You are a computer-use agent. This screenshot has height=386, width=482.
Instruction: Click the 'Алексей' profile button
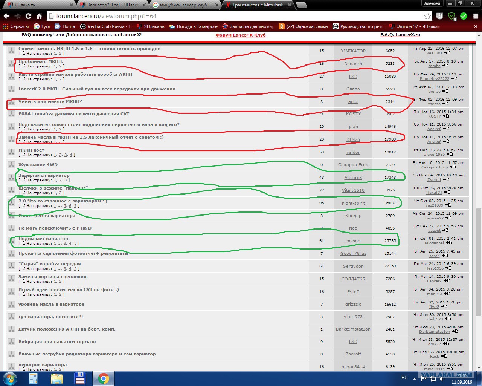coord(432,3)
